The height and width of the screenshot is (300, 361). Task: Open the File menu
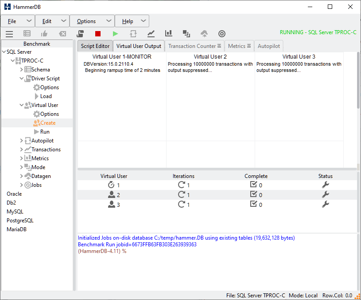18,21
